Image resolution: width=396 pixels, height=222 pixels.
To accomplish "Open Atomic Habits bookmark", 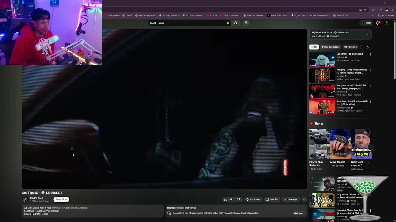I will tap(278, 15).
